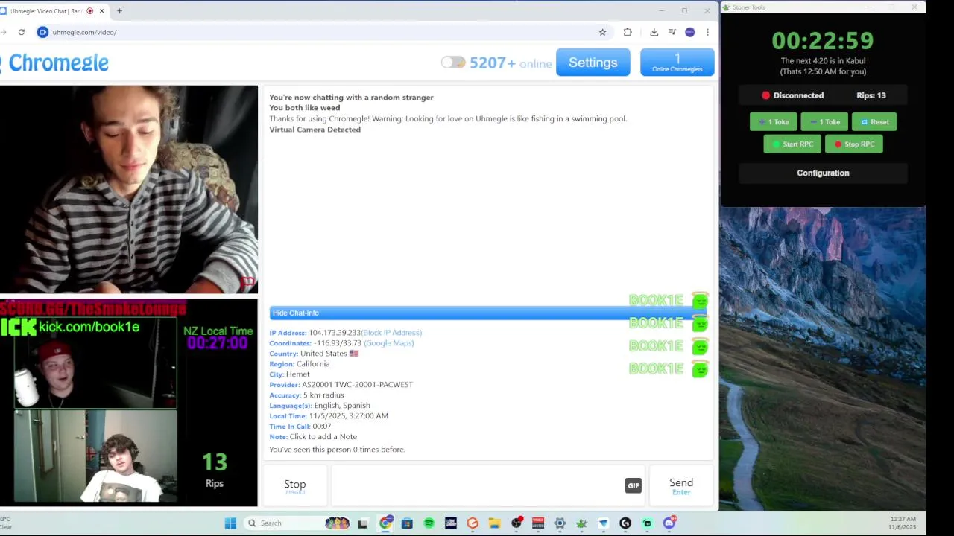Collapse the Hide Chat-Info bar
The width and height of the screenshot is (954, 536).
pos(487,313)
